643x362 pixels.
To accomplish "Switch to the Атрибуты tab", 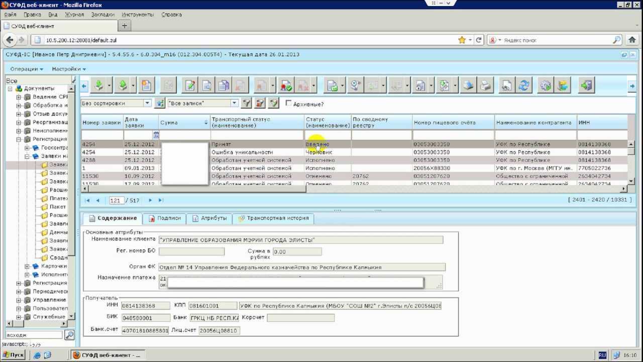I will coord(209,218).
